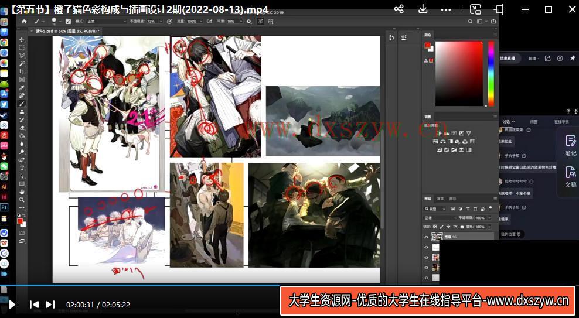The width and height of the screenshot is (579, 318).
Task: Toggle airbrush build-up effects
Action: [x=209, y=22]
